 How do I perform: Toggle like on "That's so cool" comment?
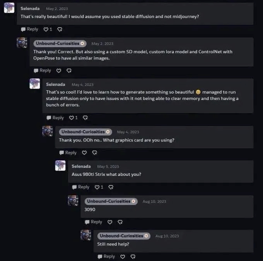(x=72, y=118)
